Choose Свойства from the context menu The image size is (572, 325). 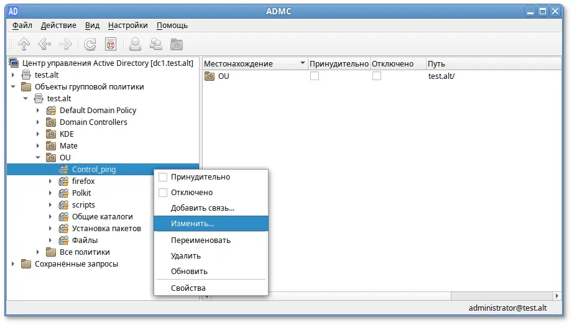(188, 288)
